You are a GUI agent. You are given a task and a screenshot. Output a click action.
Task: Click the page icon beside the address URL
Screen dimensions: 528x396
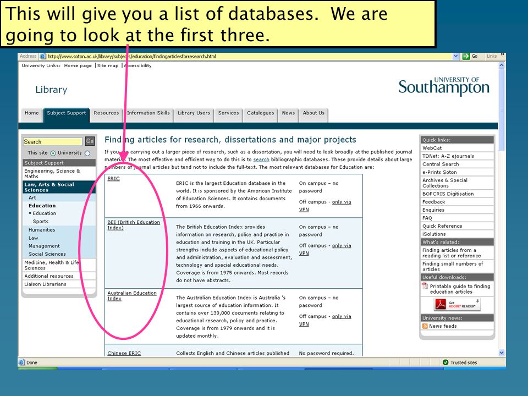(43, 56)
